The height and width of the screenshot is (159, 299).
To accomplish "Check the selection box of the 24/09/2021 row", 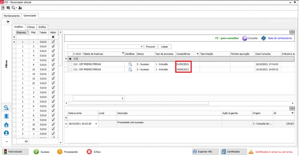I will 70,69.
